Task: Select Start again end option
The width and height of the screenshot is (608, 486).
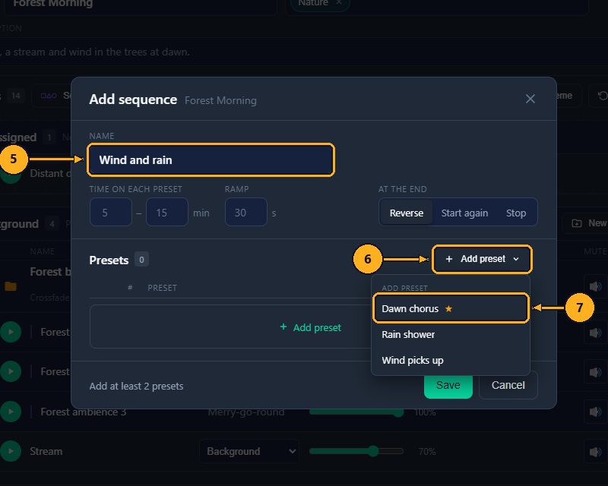Action: click(x=464, y=213)
